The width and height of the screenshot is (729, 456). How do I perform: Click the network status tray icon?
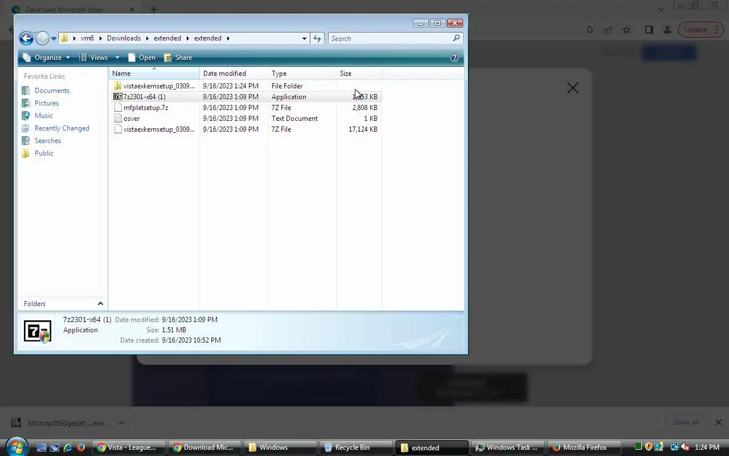click(674, 447)
